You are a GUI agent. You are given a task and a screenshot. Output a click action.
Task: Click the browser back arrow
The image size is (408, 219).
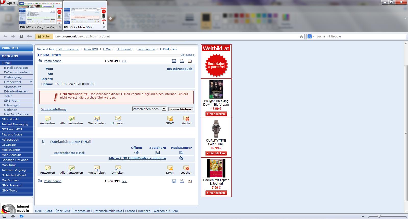point(5,36)
